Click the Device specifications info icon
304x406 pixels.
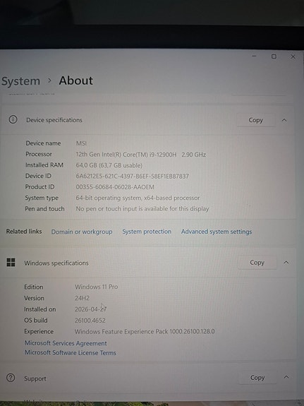pyautogui.click(x=13, y=119)
